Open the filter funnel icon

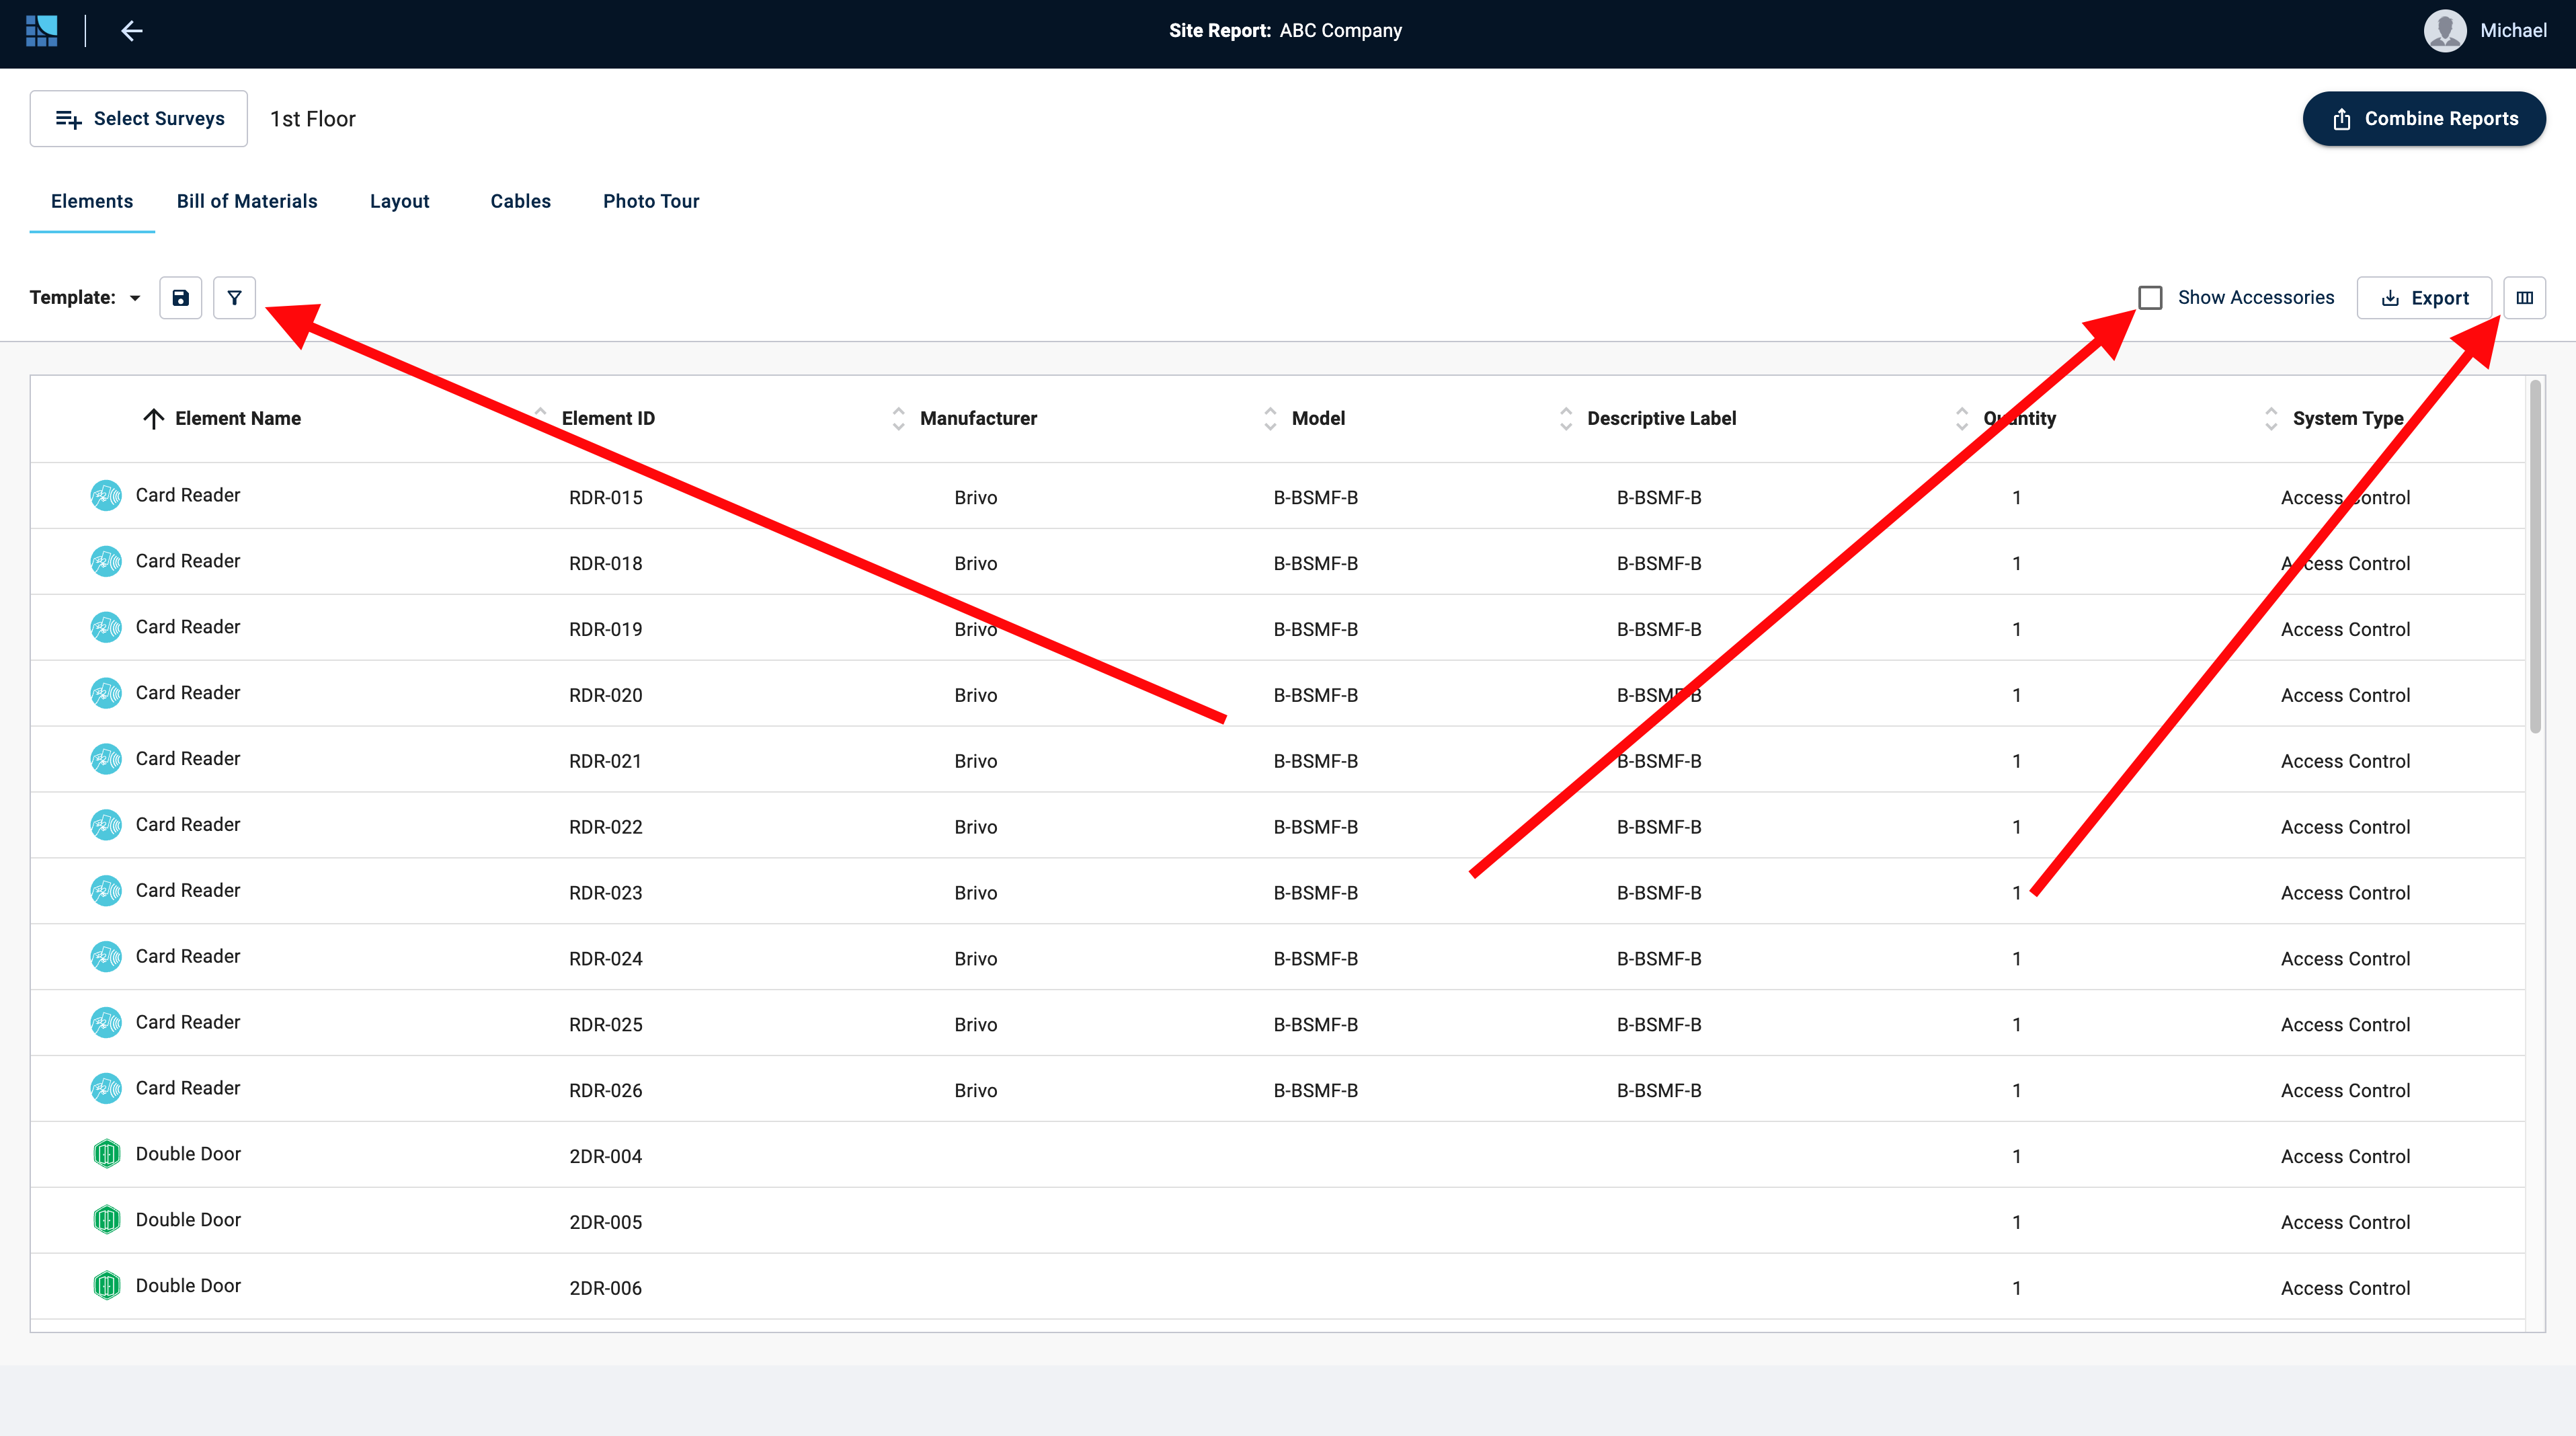tap(234, 298)
